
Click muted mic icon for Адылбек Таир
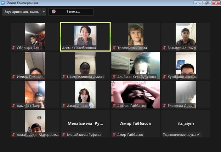tap(13, 106)
